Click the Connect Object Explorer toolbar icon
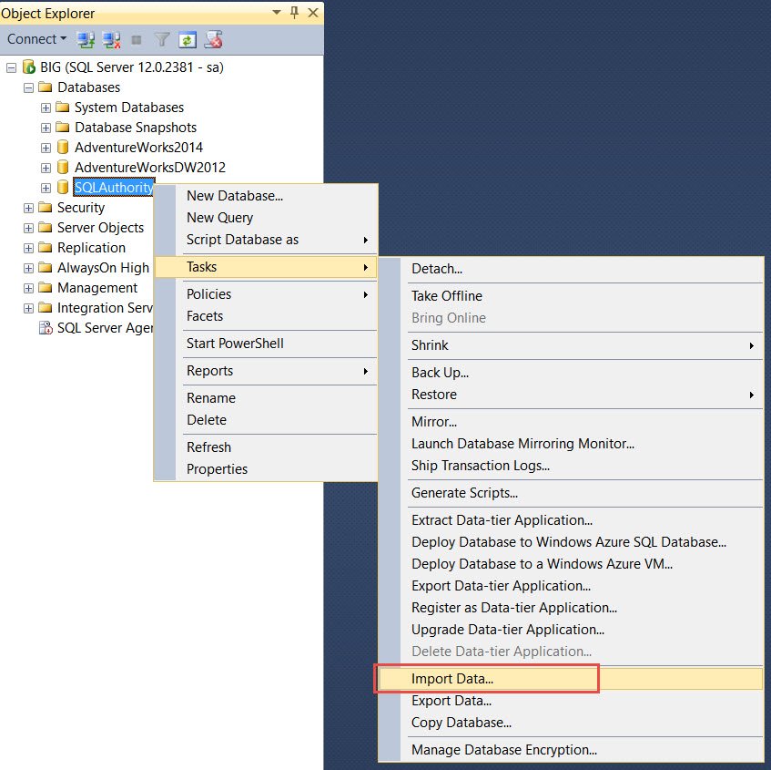The height and width of the screenshot is (770, 771). pos(86,39)
